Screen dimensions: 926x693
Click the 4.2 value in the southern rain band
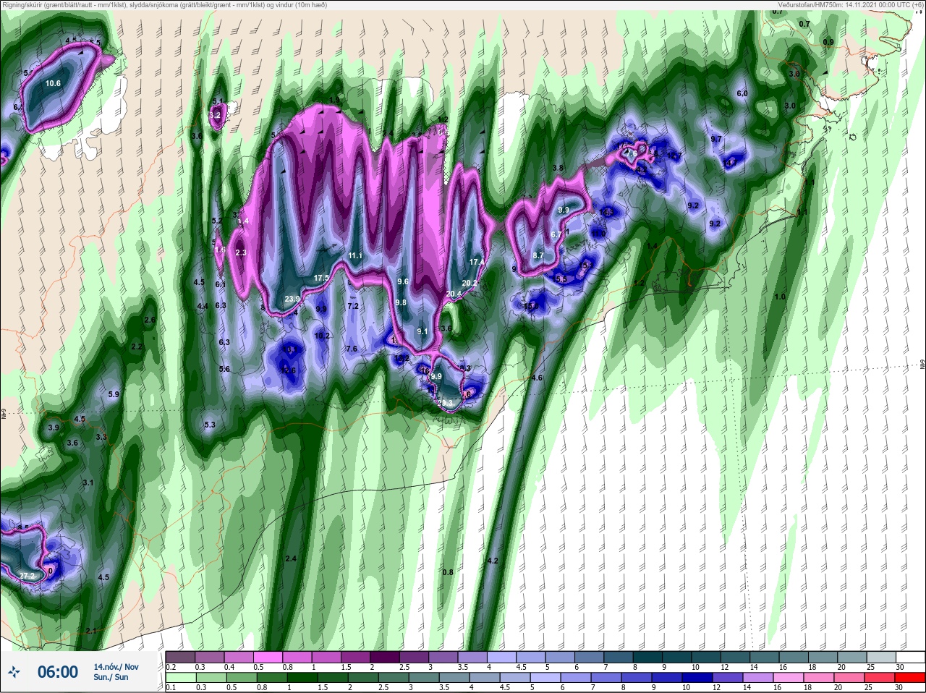[493, 561]
